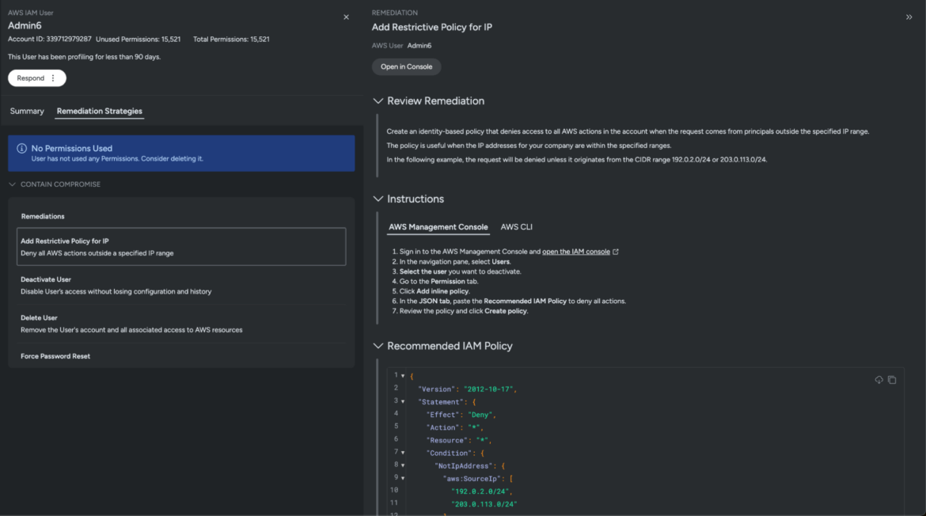The width and height of the screenshot is (926, 516).
Task: Choose the Force Password Reset remediation
Action: (x=55, y=356)
